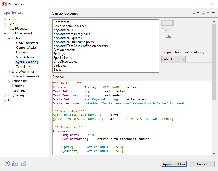Select Code Formatter preference page
The image size is (218, 171).
(x=27, y=43)
